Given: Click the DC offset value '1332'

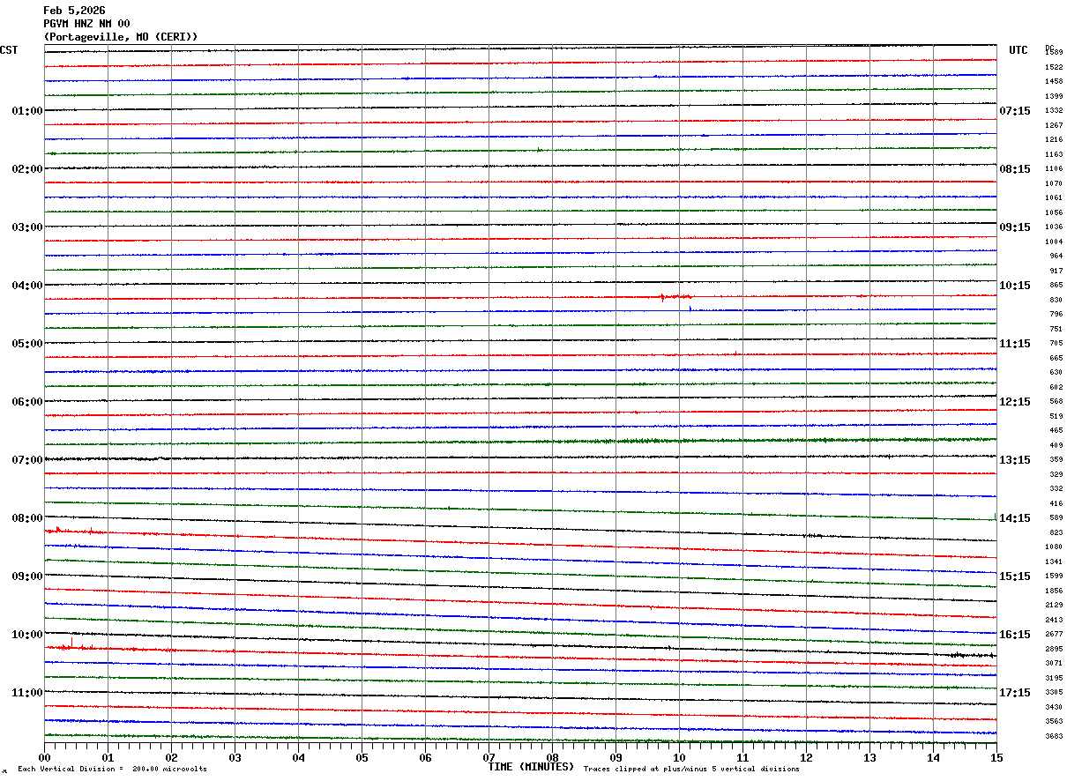Looking at the screenshot, I should [x=1054, y=111].
